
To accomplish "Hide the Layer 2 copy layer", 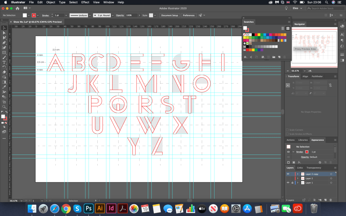I will pyautogui.click(x=288, y=174).
